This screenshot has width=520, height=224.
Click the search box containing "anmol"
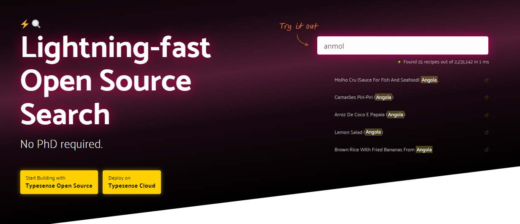(x=403, y=46)
